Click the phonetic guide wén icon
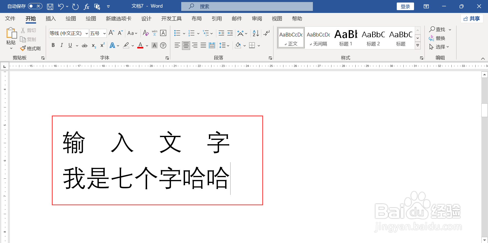This screenshot has height=243, width=488. pos(155,33)
